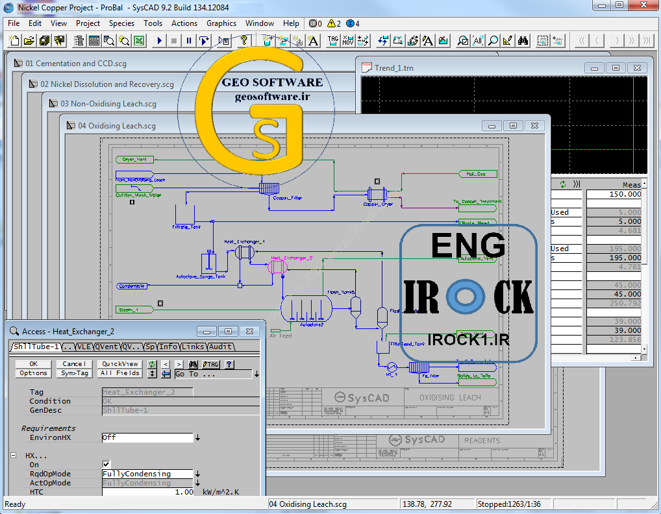Click the insert unit beaker-plus toolbar icon

pos(268,41)
